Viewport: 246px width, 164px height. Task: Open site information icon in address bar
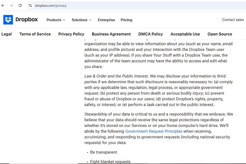click(x=30, y=6)
